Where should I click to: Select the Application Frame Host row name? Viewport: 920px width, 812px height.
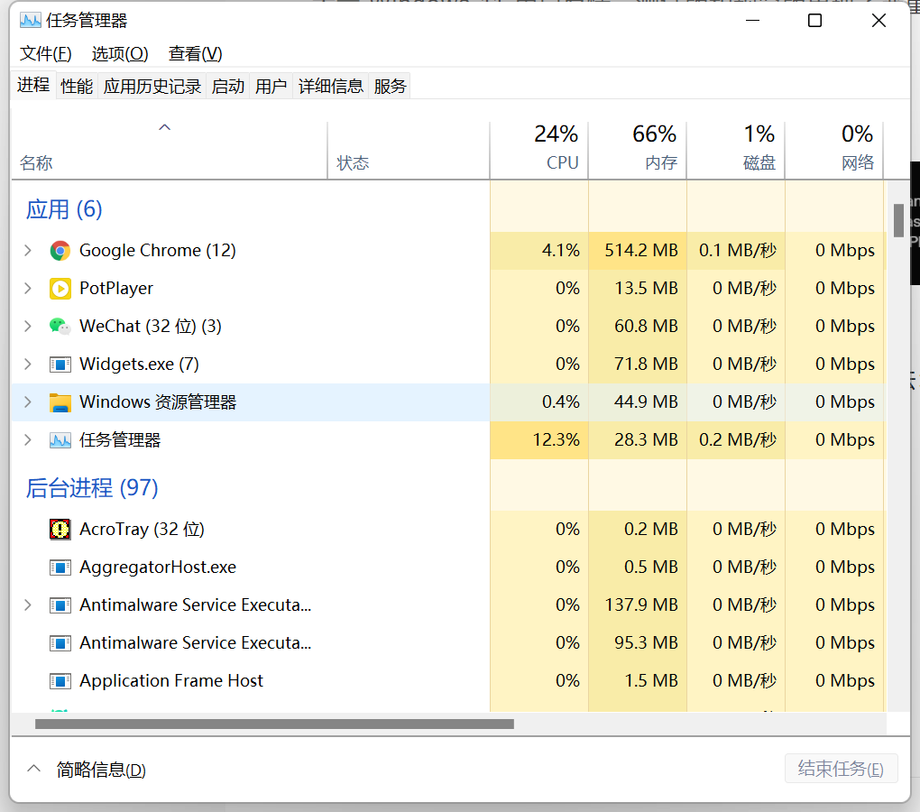pos(171,681)
